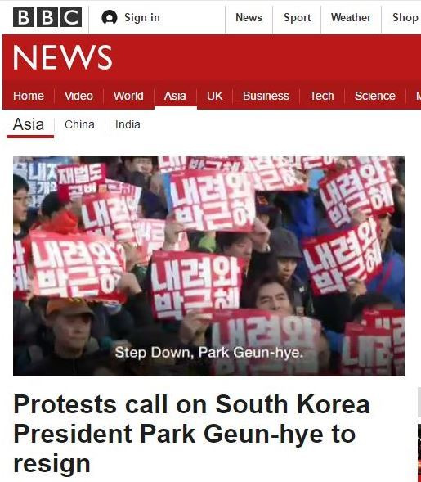Viewport: 421px width, 482px height.
Task: Select the underlined Asia sub-section heading
Action: [29, 125]
